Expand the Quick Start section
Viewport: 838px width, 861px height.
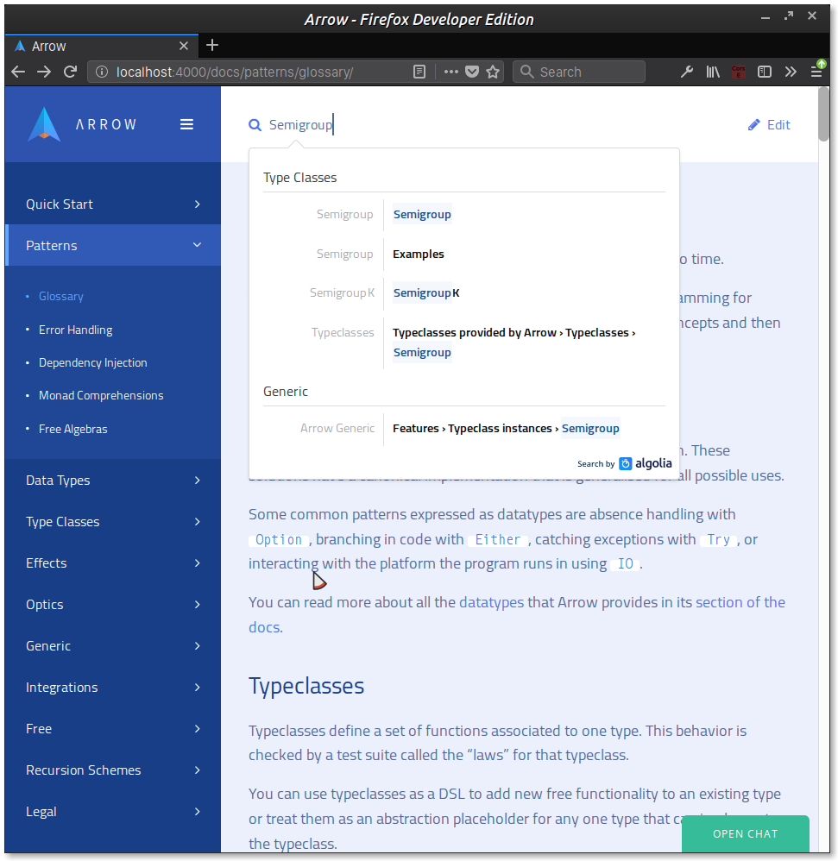(113, 204)
